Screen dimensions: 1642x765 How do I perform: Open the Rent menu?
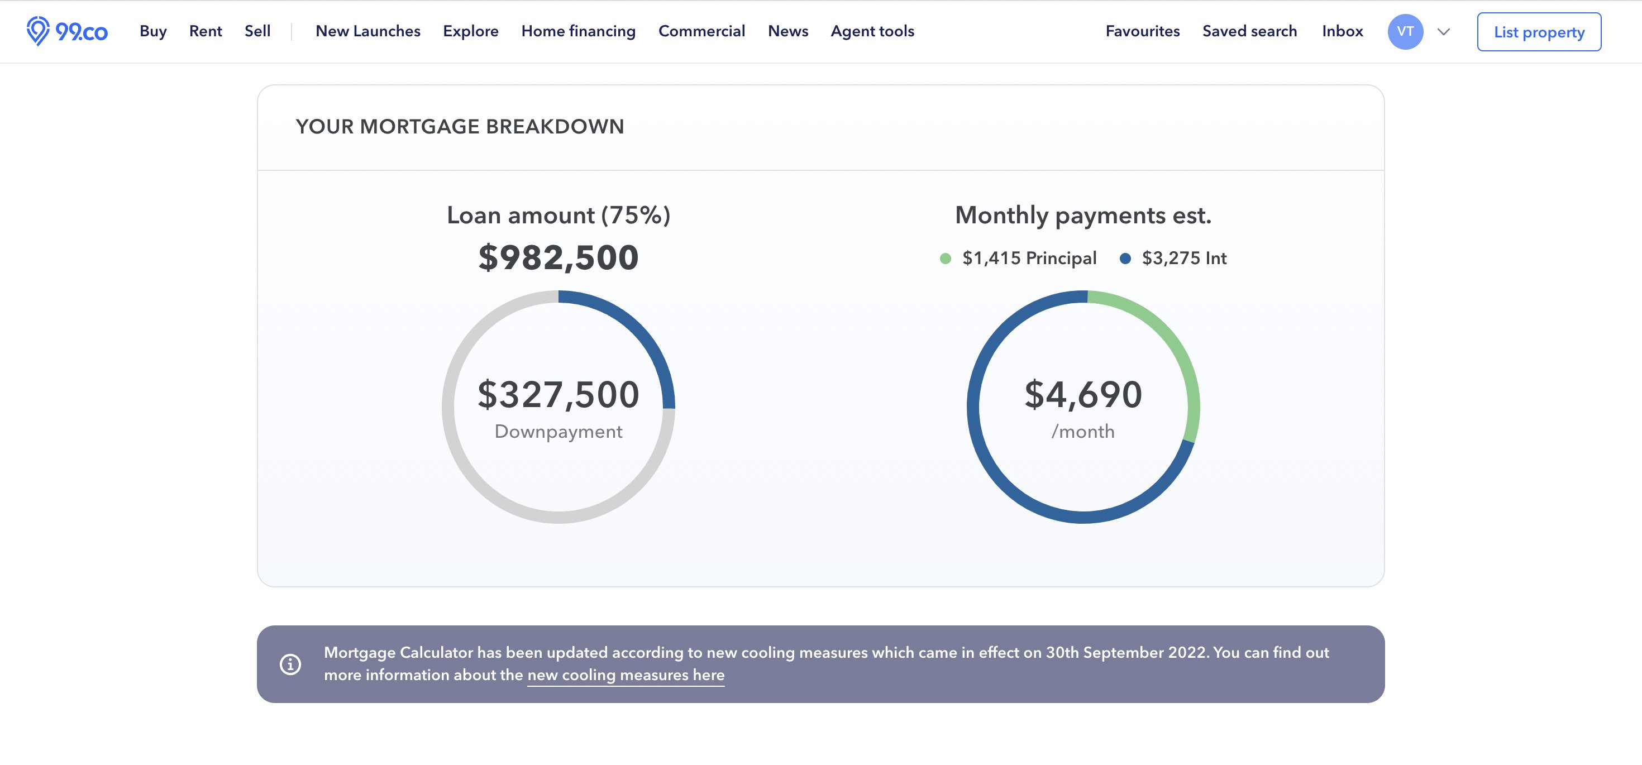pyautogui.click(x=206, y=31)
